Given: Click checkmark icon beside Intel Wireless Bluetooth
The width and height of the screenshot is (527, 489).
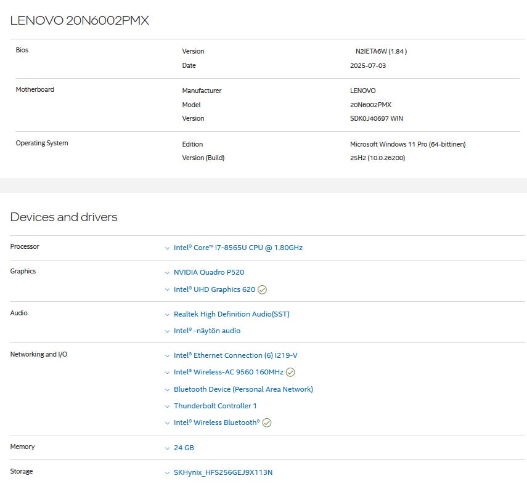Looking at the screenshot, I should pyautogui.click(x=267, y=422).
